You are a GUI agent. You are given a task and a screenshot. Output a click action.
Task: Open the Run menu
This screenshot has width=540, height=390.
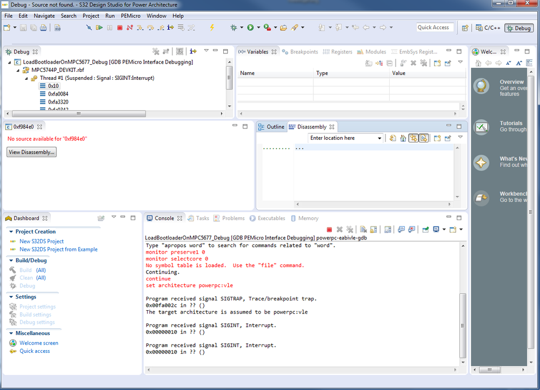(x=110, y=16)
